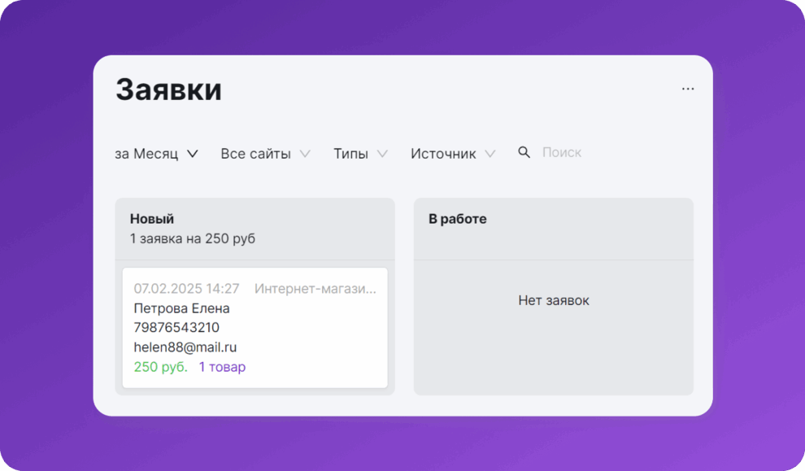Open the request from Петрова Елена
The width and height of the screenshot is (805, 471).
181,308
